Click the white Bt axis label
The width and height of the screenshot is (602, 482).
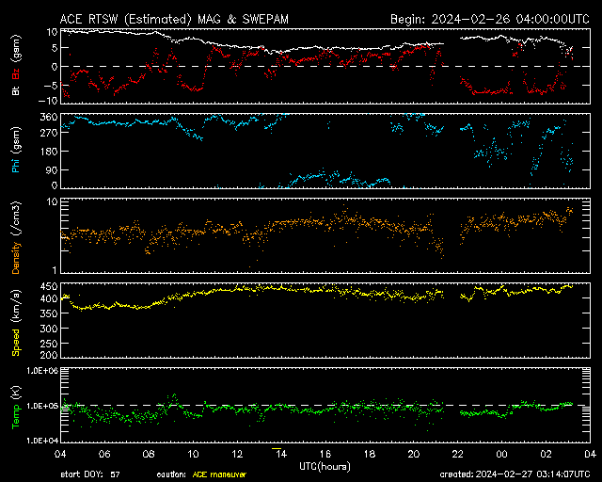15,91
